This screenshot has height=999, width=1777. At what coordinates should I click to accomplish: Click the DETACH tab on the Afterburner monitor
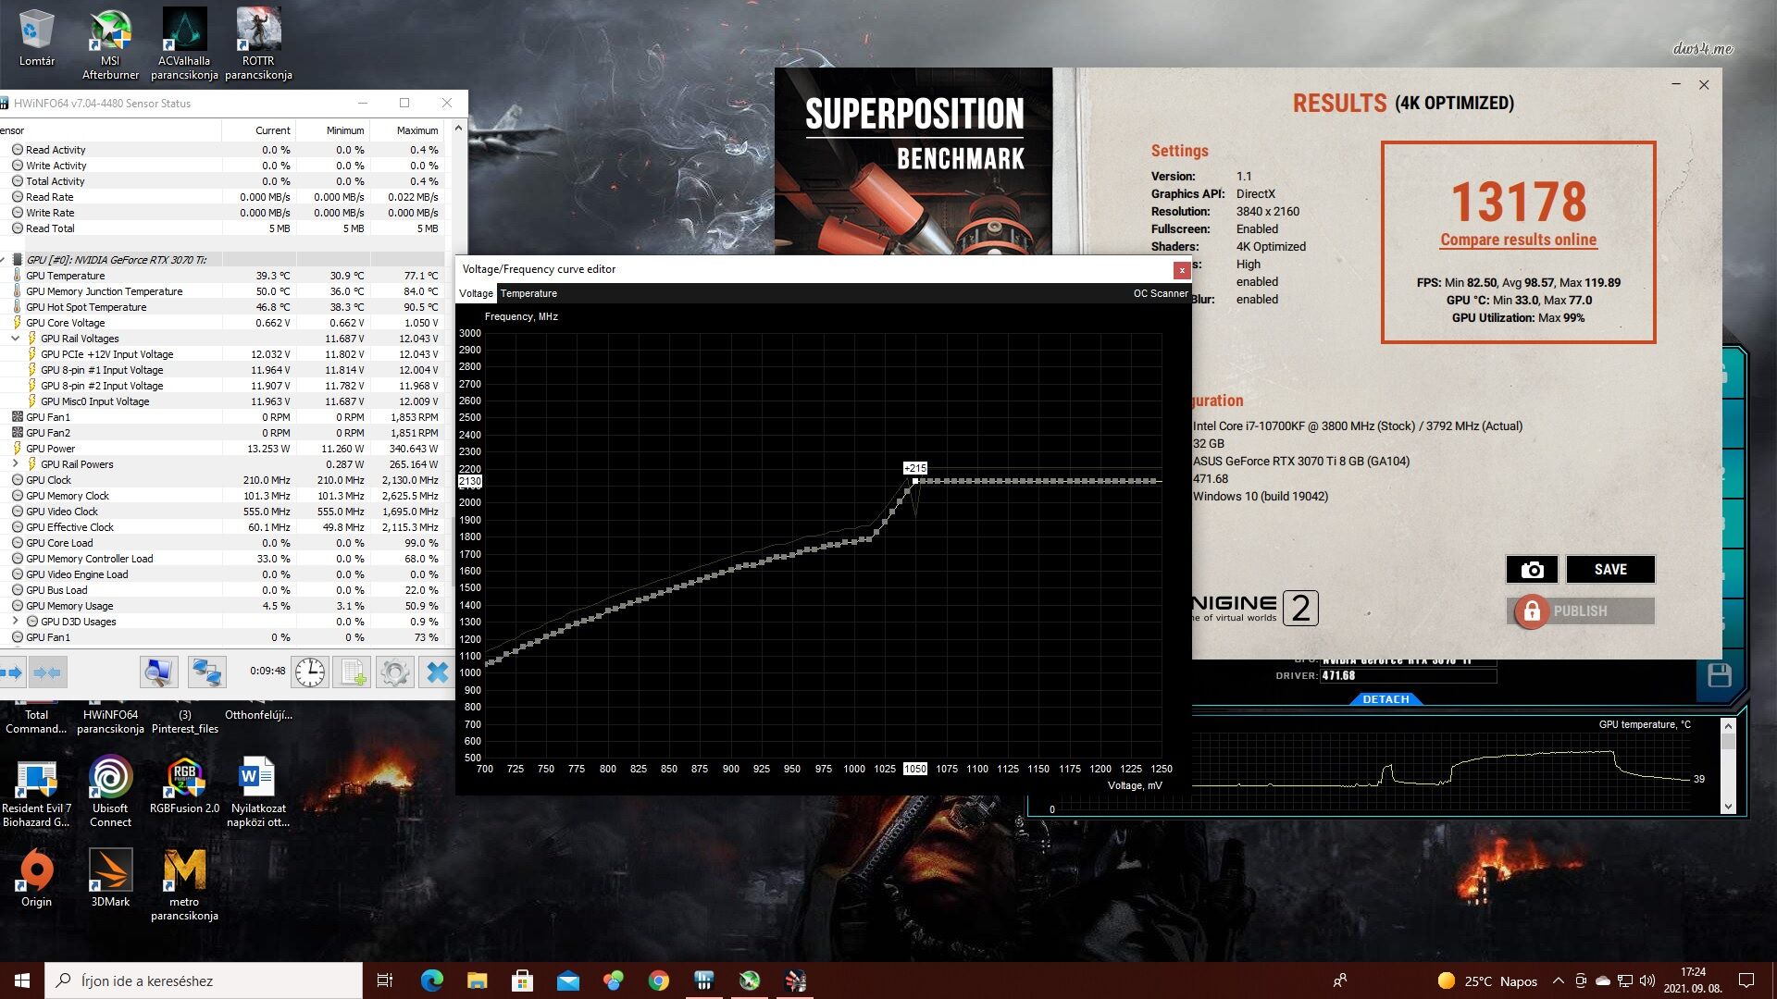tap(1386, 699)
